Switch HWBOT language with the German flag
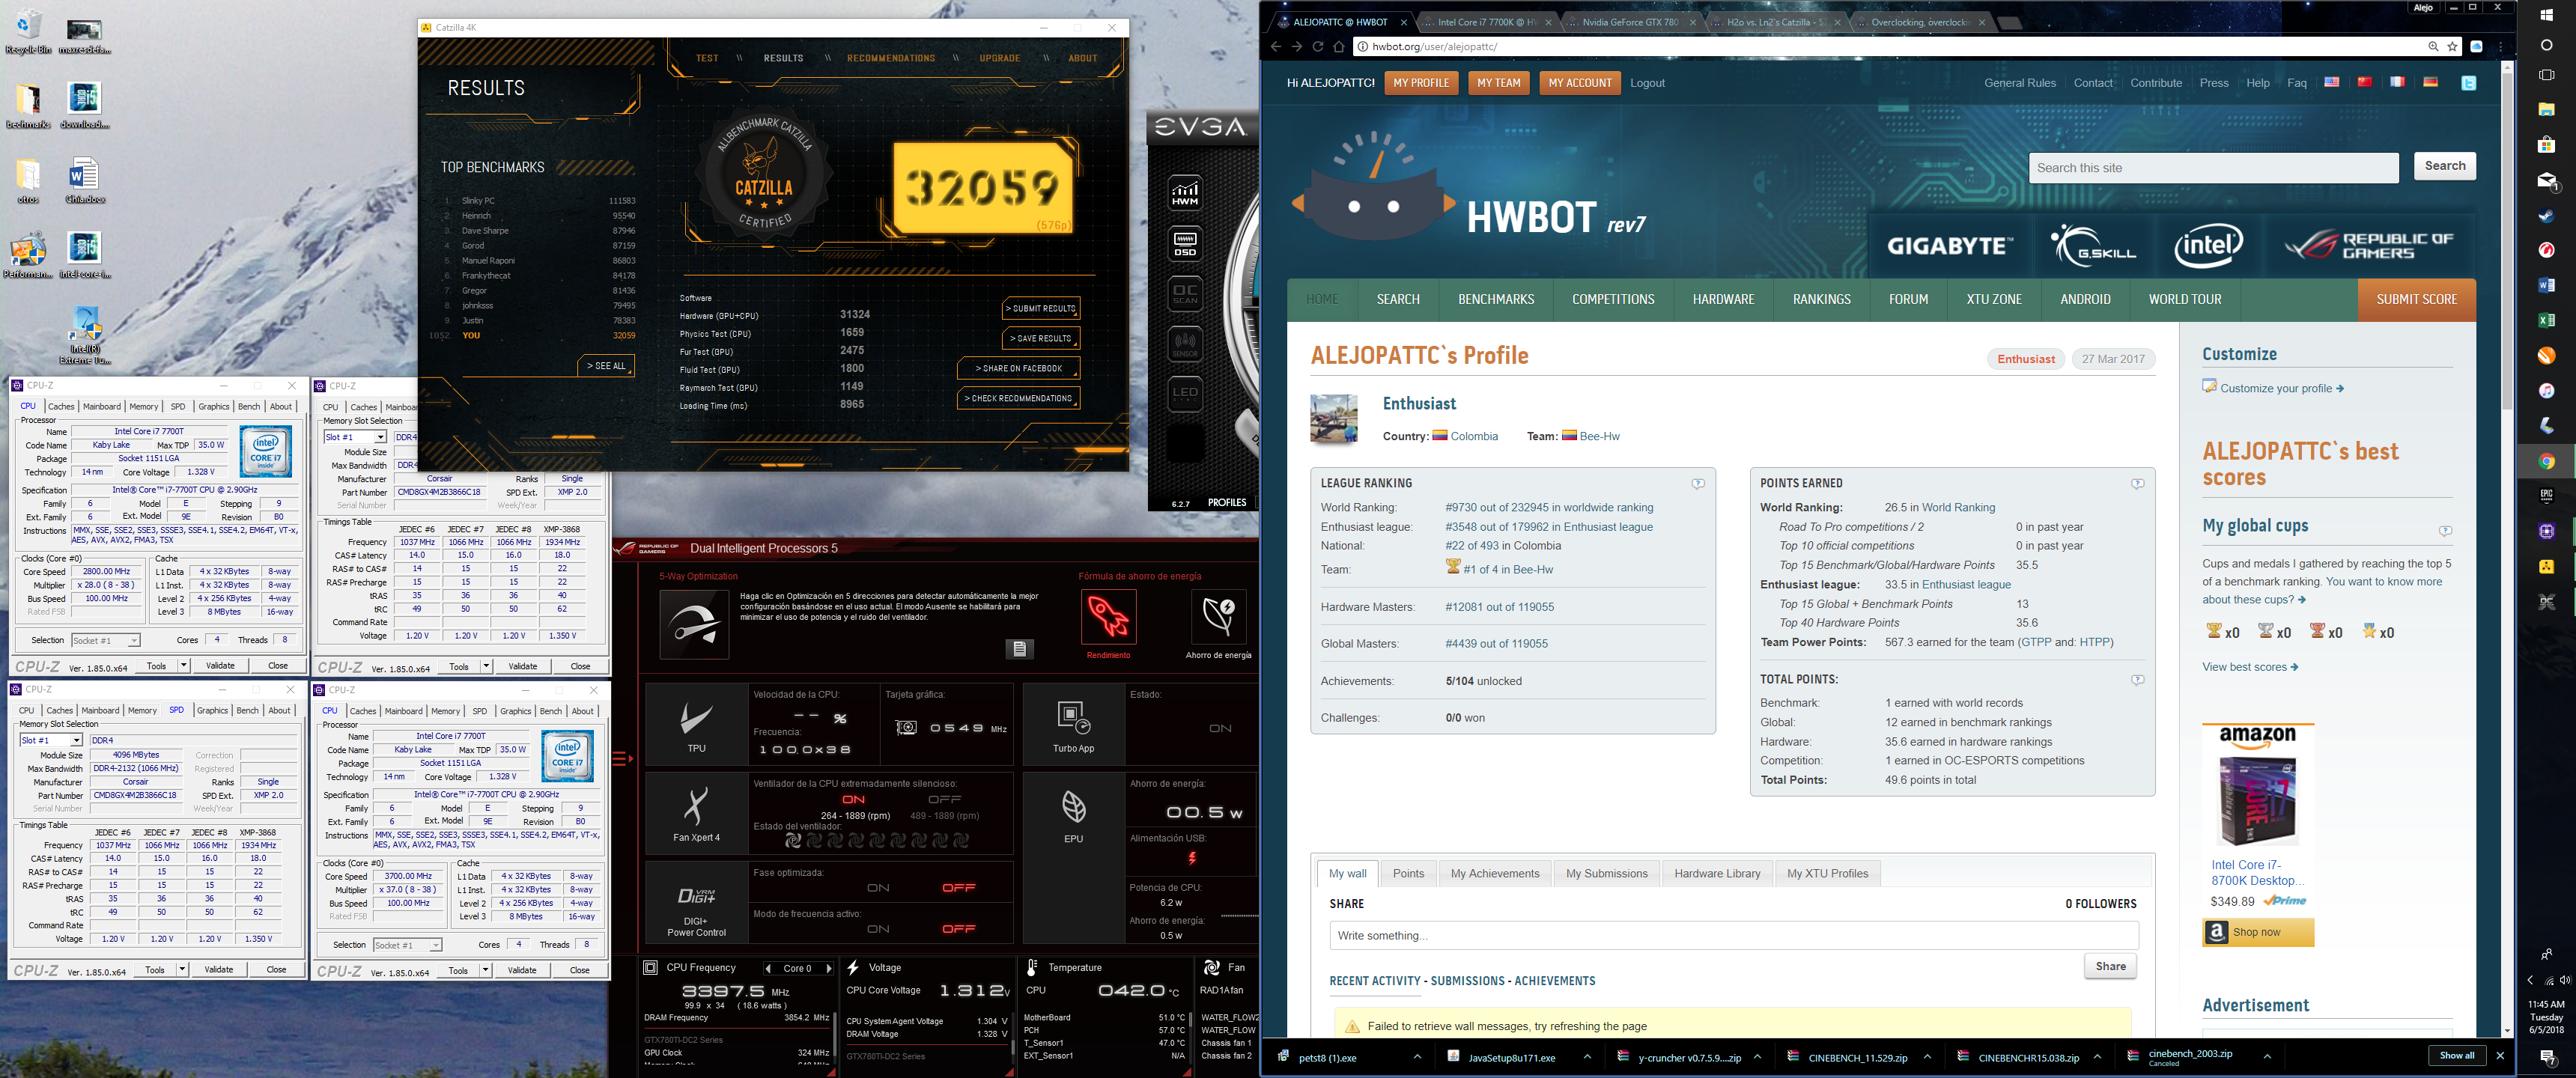The image size is (2576, 1078). coord(2430,82)
